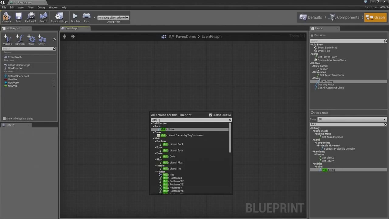The width and height of the screenshot is (389, 219).
Task: Select ConstructionScript function
Action: click(x=19, y=65)
